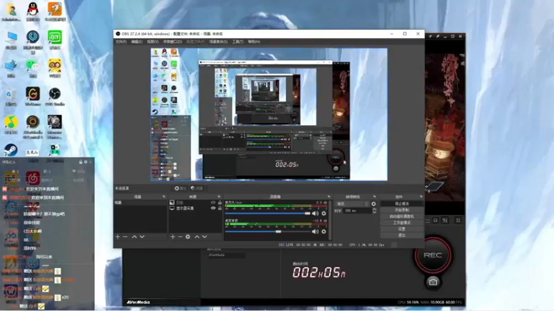Click the red REC button in AVerMedia window
The width and height of the screenshot is (554, 311).
coord(433,255)
